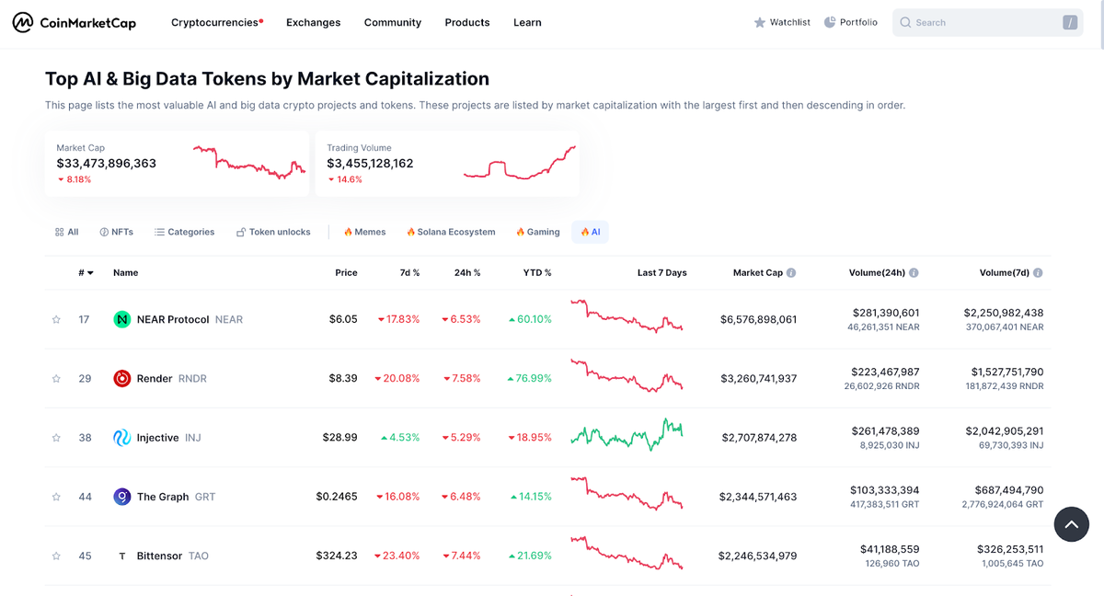Image resolution: width=1104 pixels, height=596 pixels.
Task: Star Render for watchlist
Action: [56, 378]
